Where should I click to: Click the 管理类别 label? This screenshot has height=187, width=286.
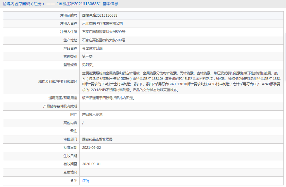pos(70,56)
